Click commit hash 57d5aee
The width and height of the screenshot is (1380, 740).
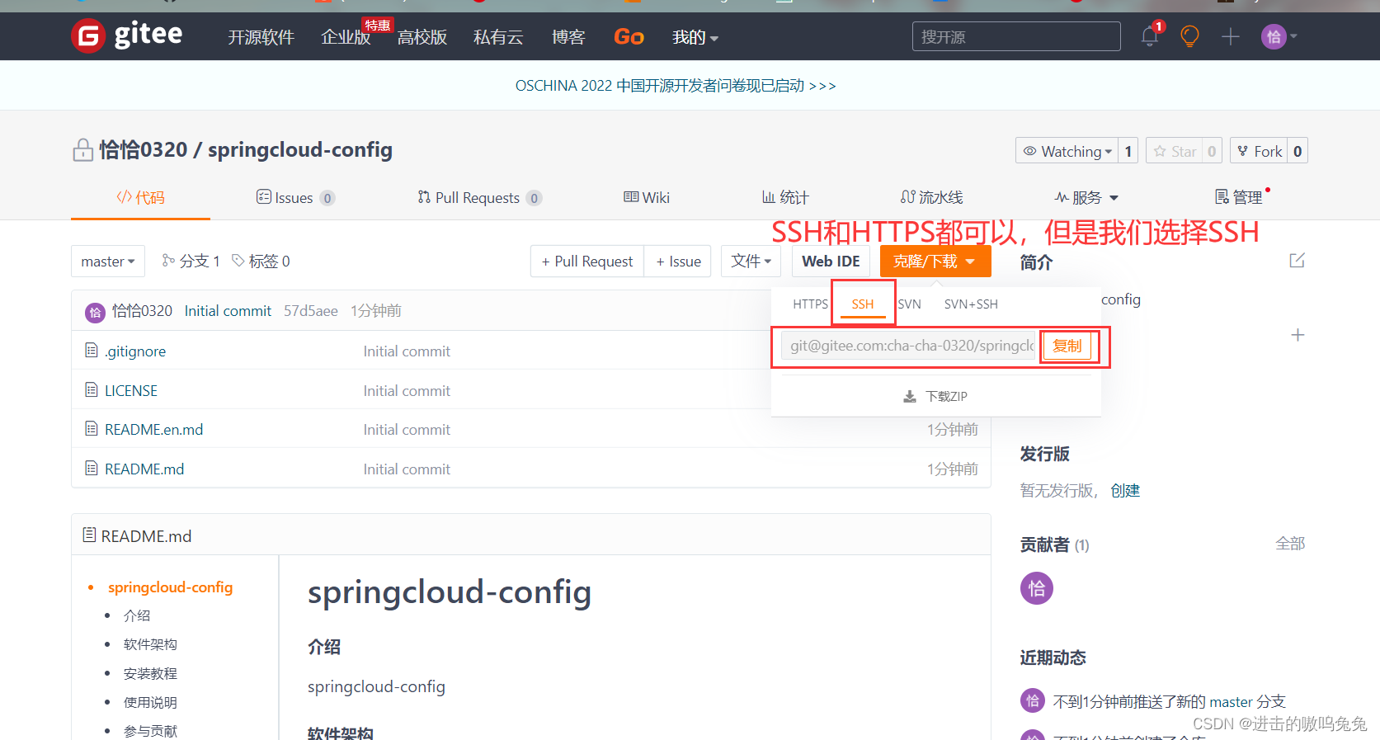[x=311, y=311]
